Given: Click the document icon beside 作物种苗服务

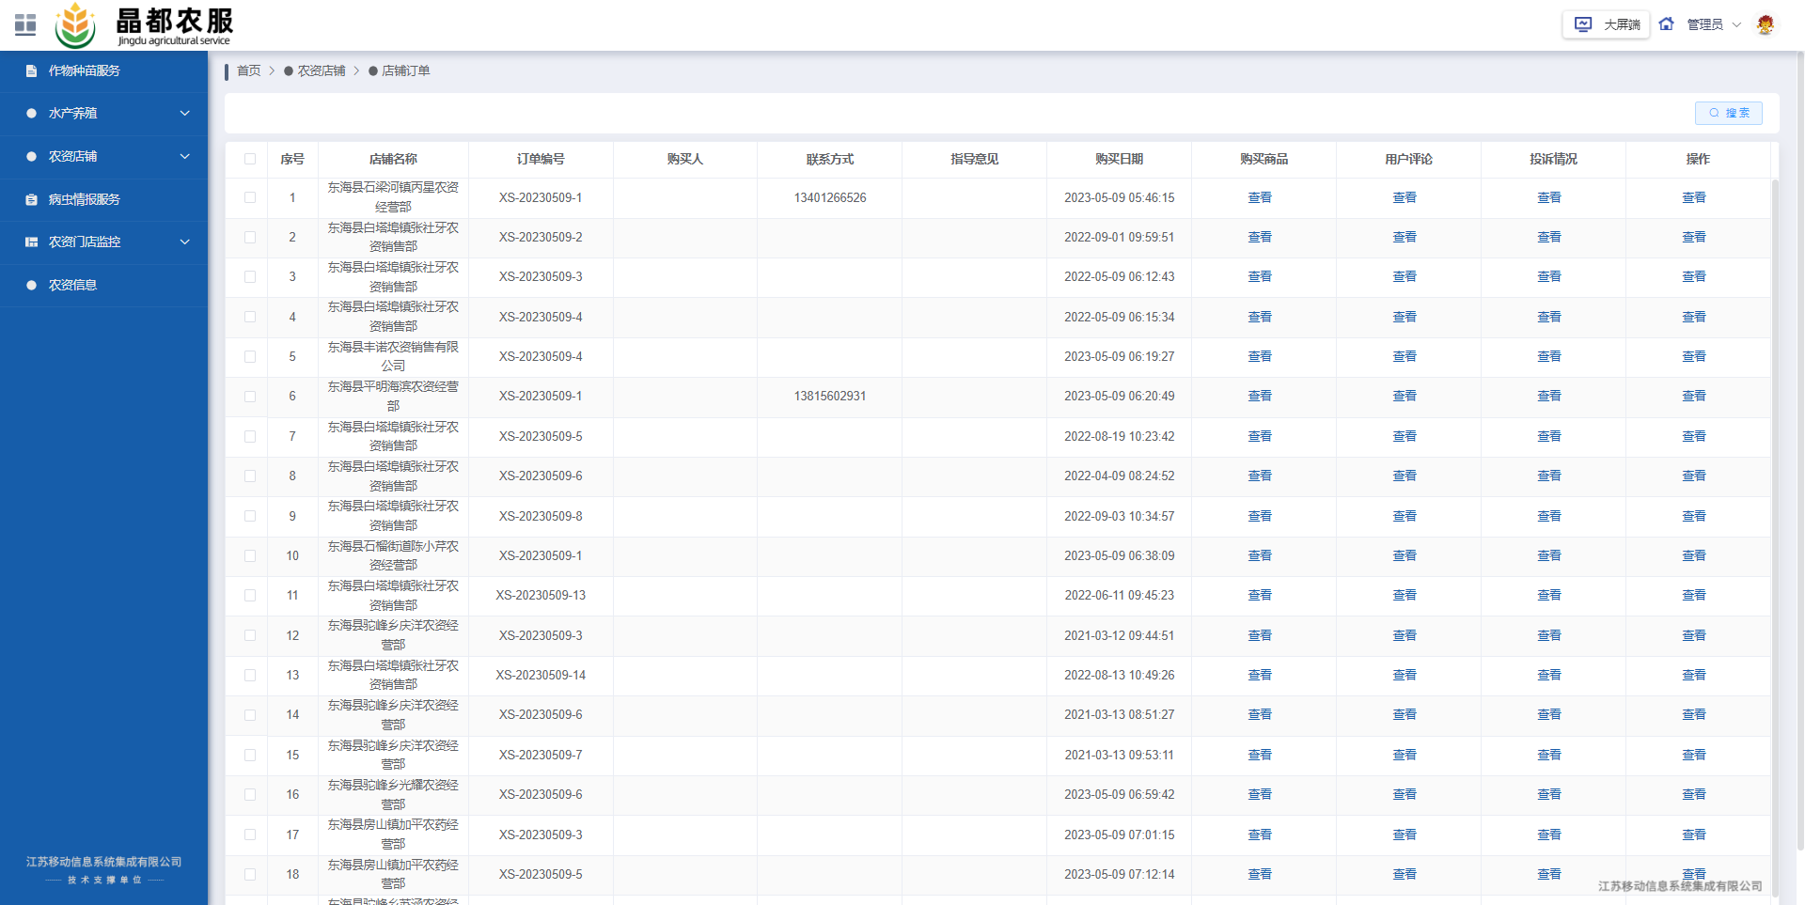Looking at the screenshot, I should tap(31, 71).
